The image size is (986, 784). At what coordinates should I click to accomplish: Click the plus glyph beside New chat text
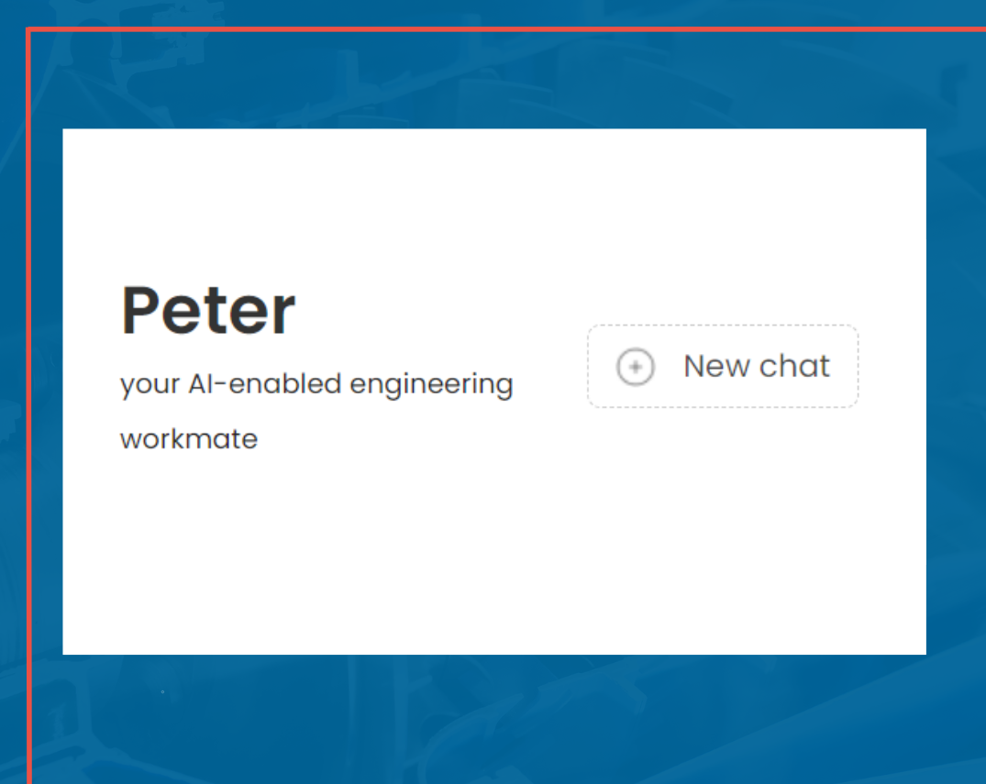tap(635, 367)
